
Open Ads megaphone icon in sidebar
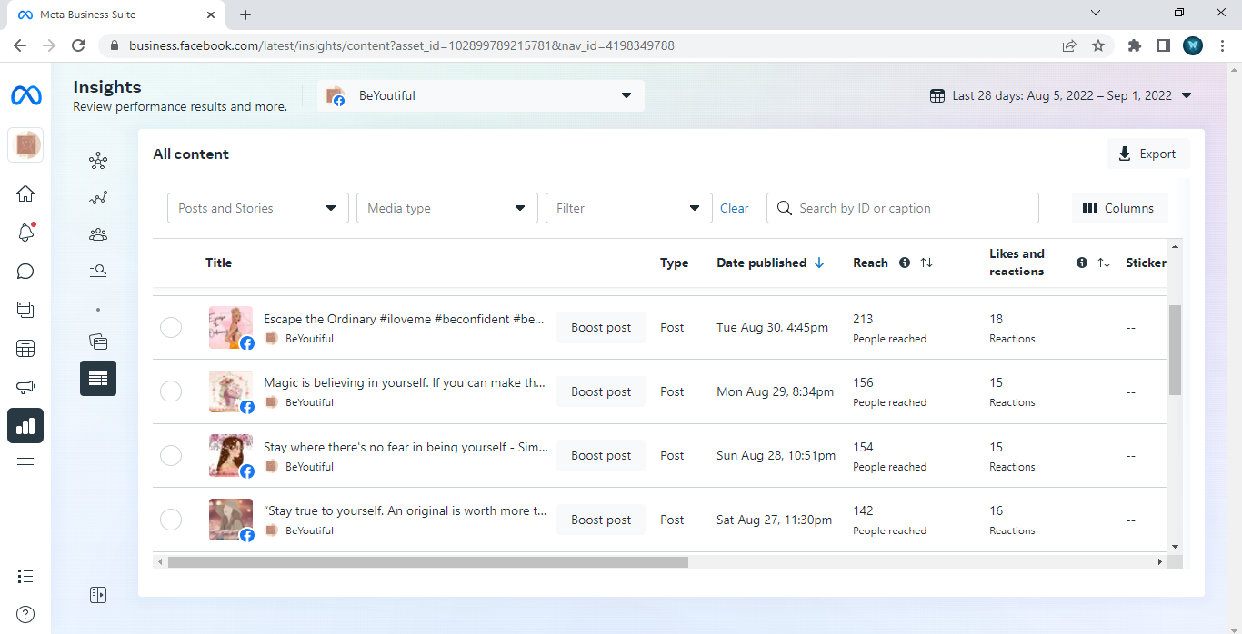pyautogui.click(x=25, y=388)
